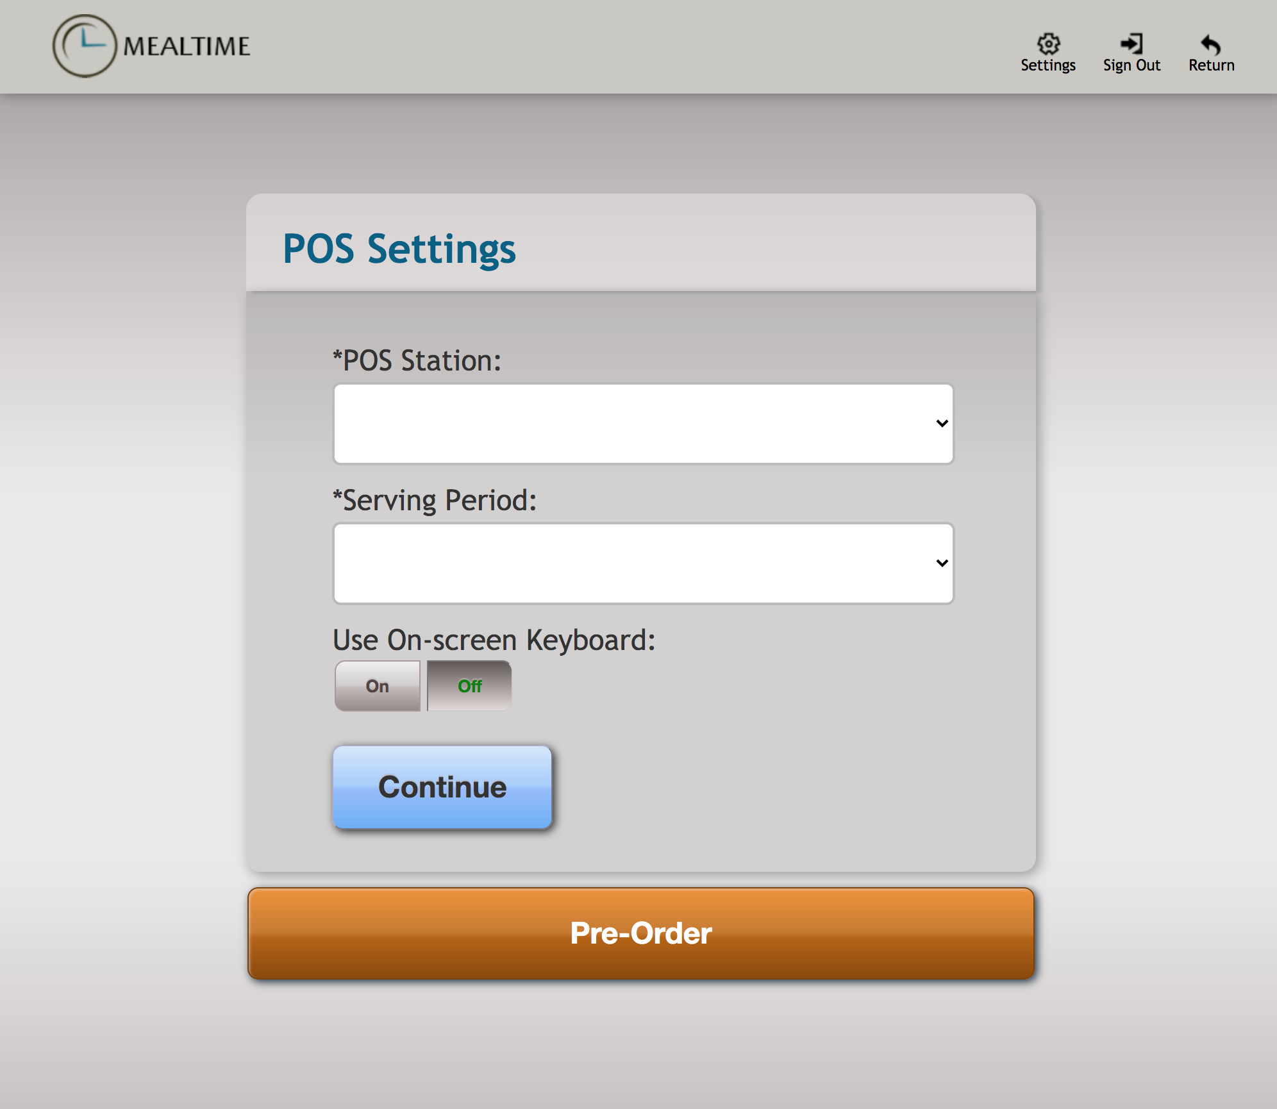This screenshot has height=1109, width=1277.
Task: Click the Sign Out arrow icon
Action: (x=1131, y=44)
